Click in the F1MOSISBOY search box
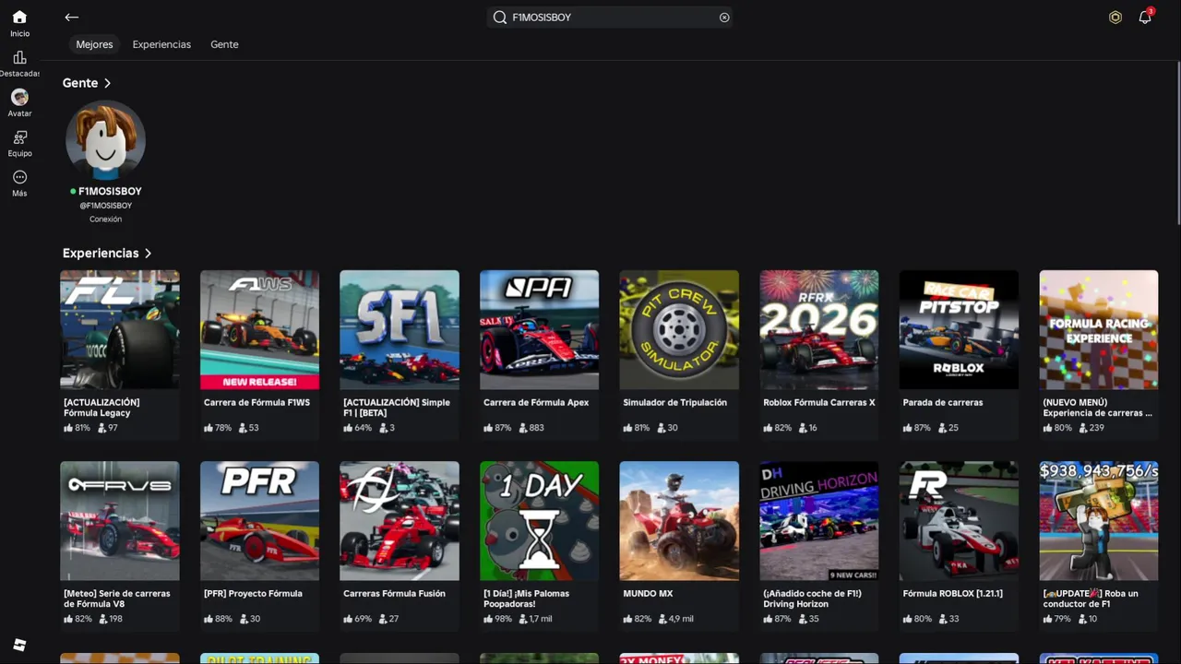The image size is (1181, 664). click(610, 18)
